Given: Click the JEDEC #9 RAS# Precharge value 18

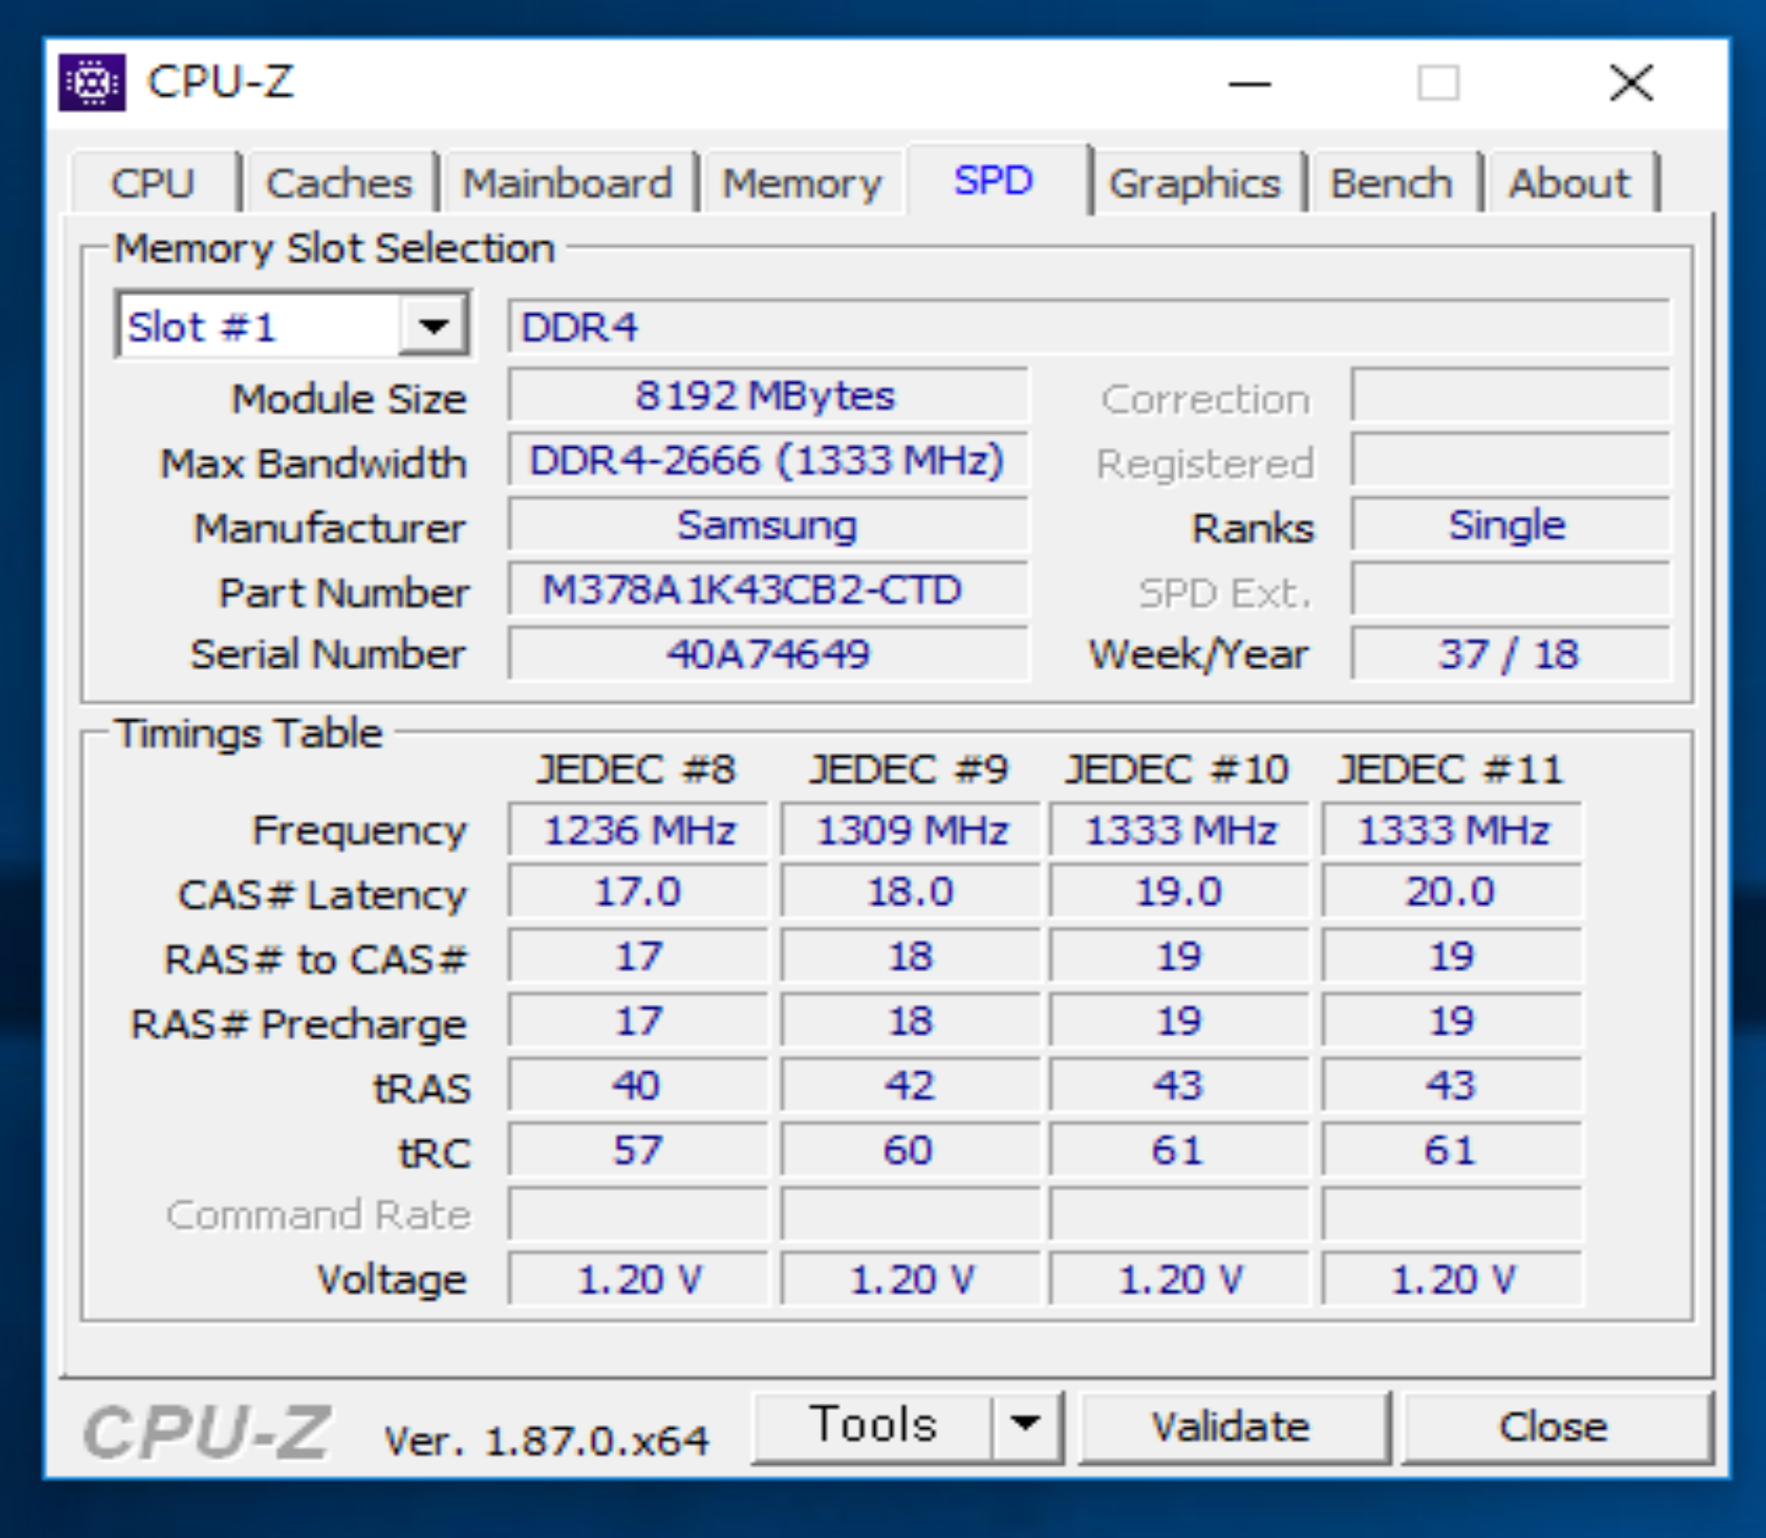Looking at the screenshot, I should pos(910,1021).
